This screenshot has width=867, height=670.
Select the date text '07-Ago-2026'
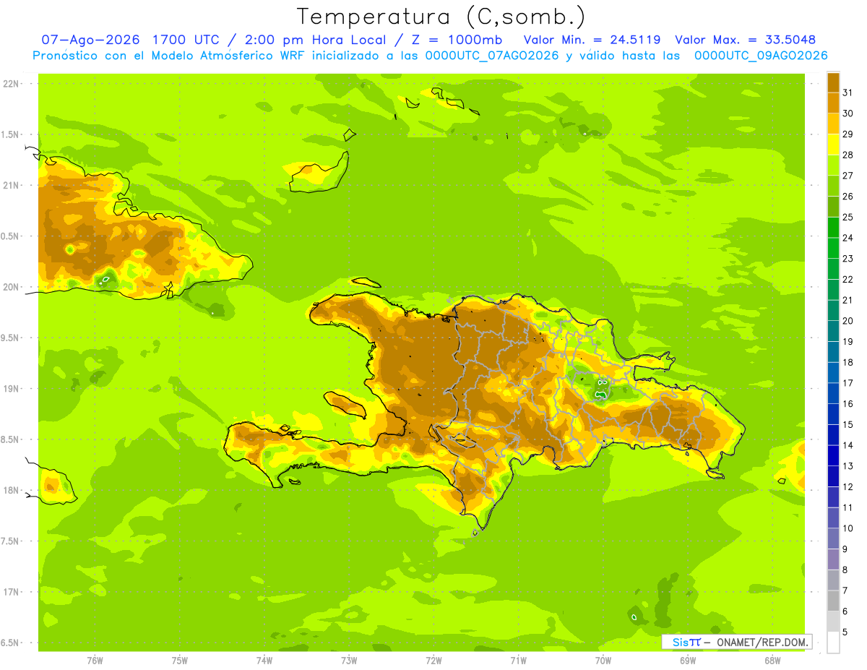(x=89, y=40)
